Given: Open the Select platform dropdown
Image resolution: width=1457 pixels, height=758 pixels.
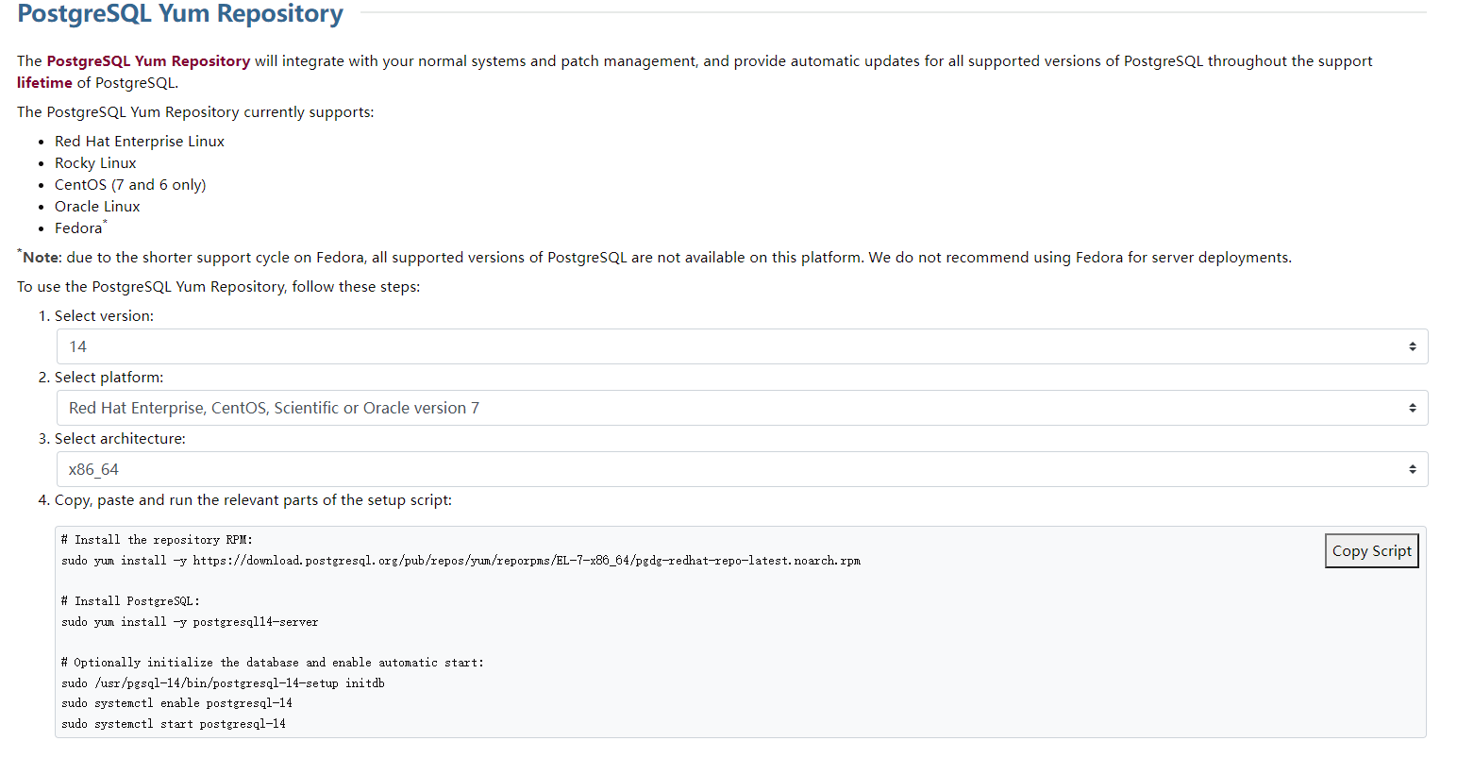Looking at the screenshot, I should pos(742,408).
